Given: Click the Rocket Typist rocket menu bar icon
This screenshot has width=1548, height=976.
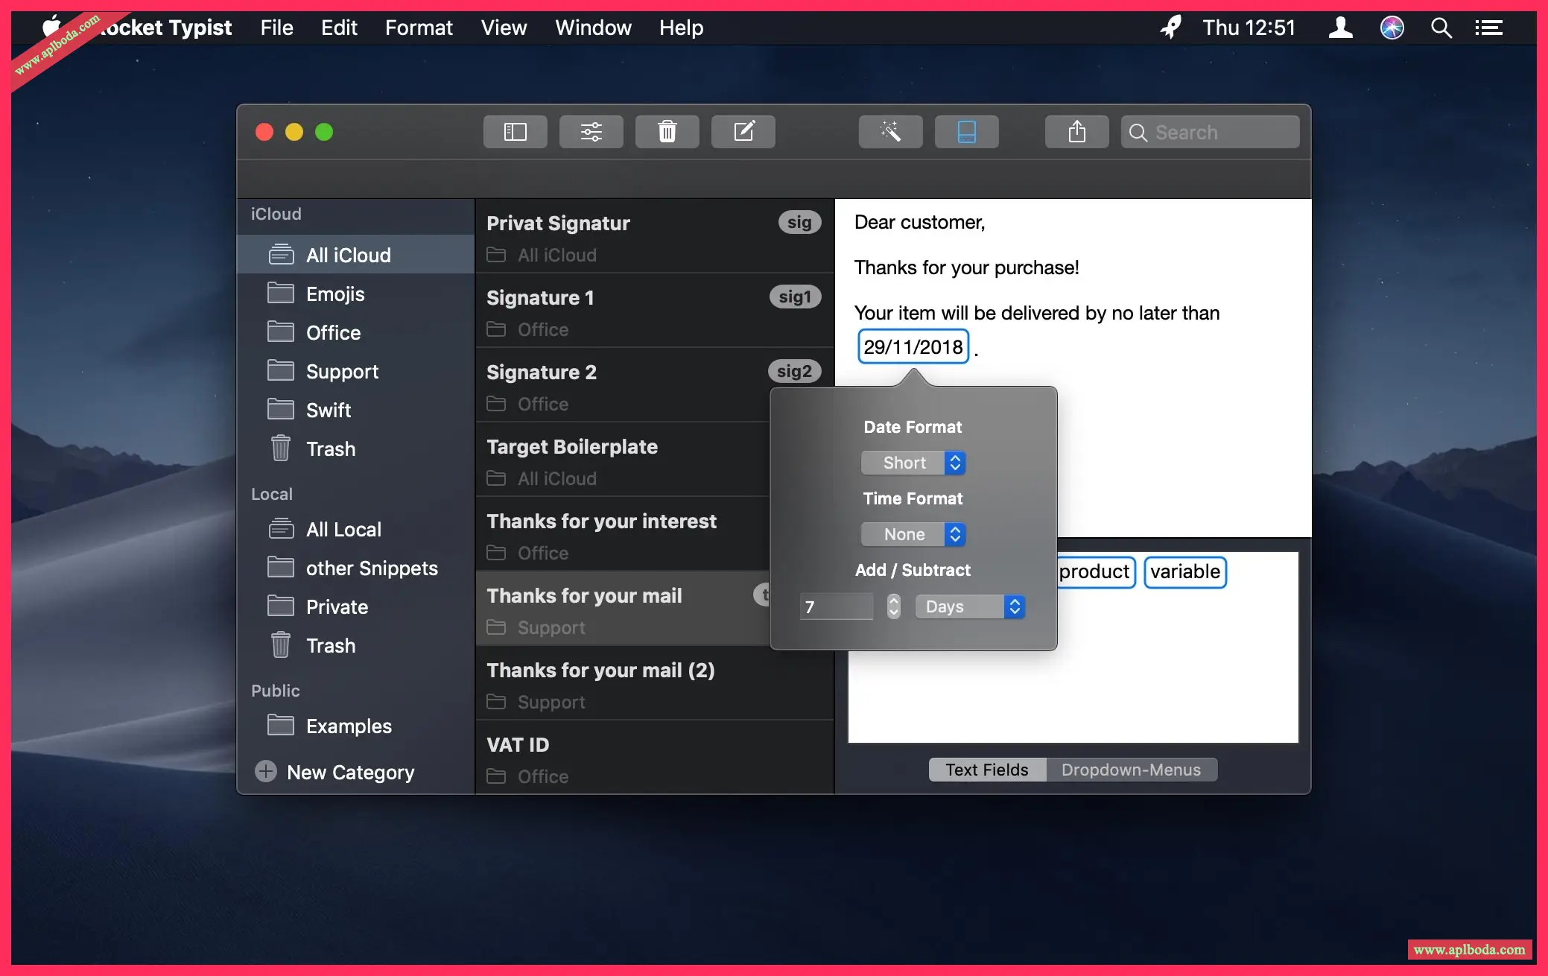Looking at the screenshot, I should click(1171, 28).
